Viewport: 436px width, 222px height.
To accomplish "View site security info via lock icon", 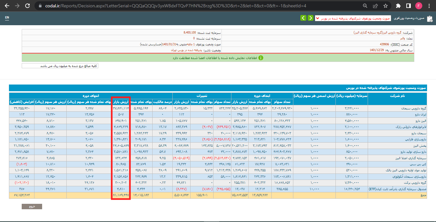I will (x=40, y=6).
